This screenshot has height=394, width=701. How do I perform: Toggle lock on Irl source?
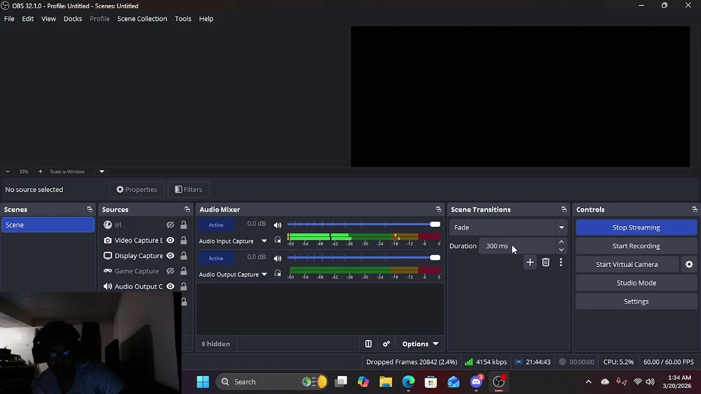[x=183, y=225]
